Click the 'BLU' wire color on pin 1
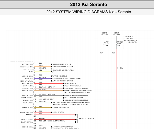The width and height of the screenshot is (154, 129). (x=41, y=63)
